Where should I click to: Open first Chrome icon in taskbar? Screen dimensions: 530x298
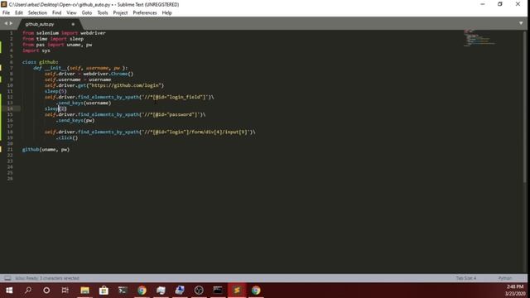tap(142, 291)
